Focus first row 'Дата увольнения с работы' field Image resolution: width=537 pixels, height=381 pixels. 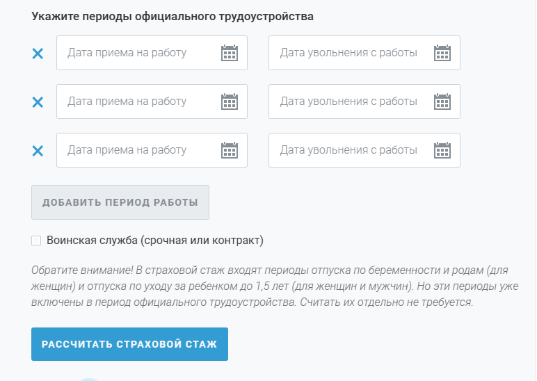click(x=364, y=53)
